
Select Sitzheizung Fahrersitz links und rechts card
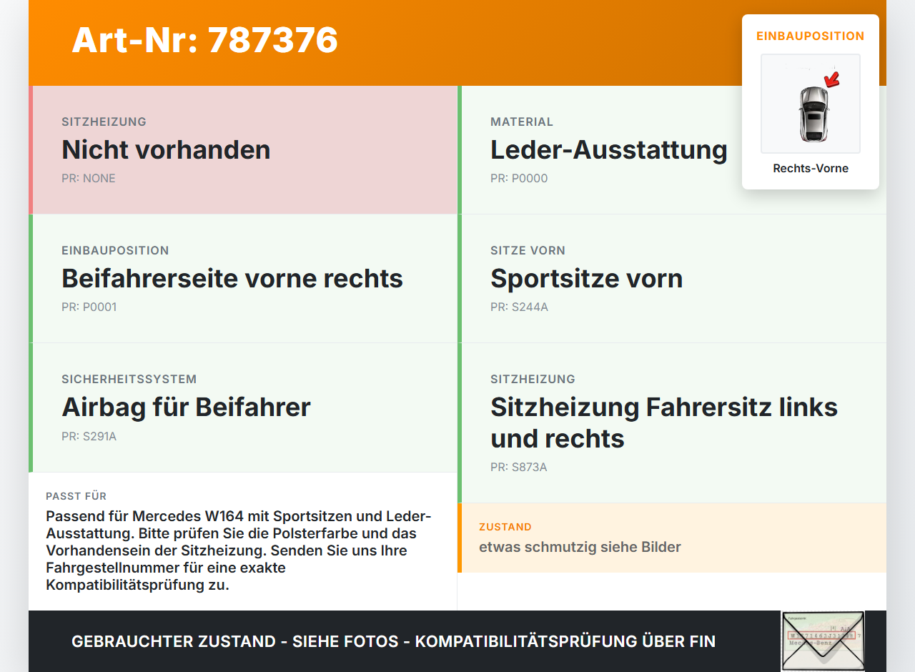(x=672, y=423)
